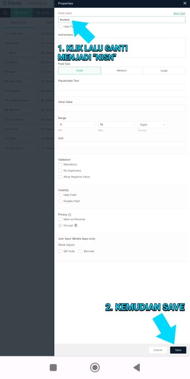Enable the Mandatory validation checkbox

(60, 164)
